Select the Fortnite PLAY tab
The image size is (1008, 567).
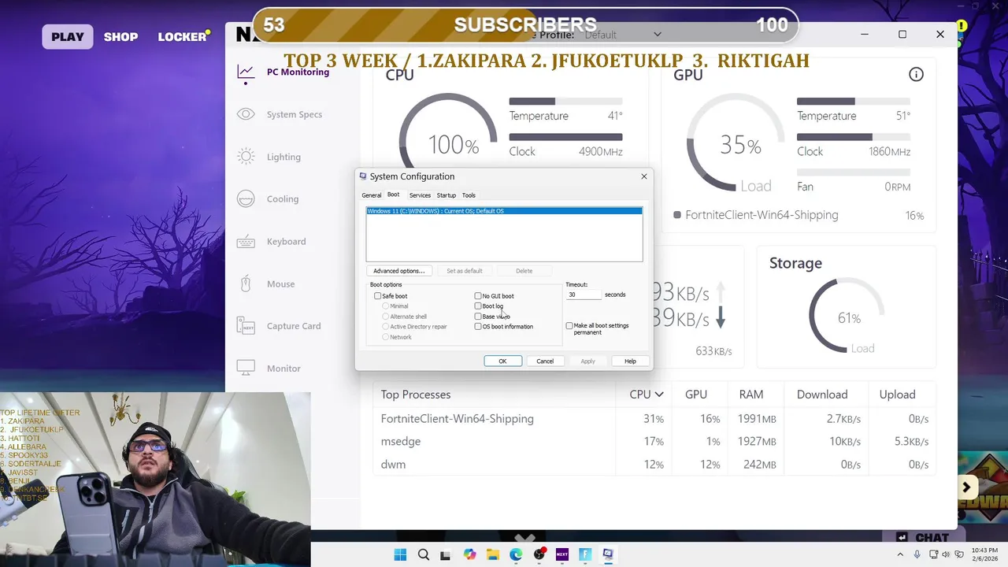point(68,37)
